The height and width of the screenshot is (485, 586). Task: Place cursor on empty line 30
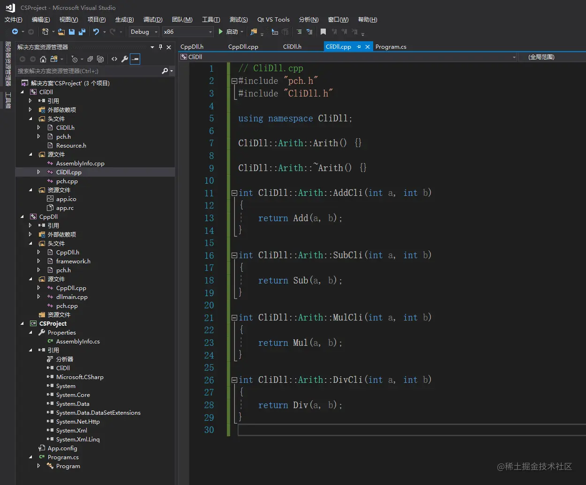tap(412, 430)
